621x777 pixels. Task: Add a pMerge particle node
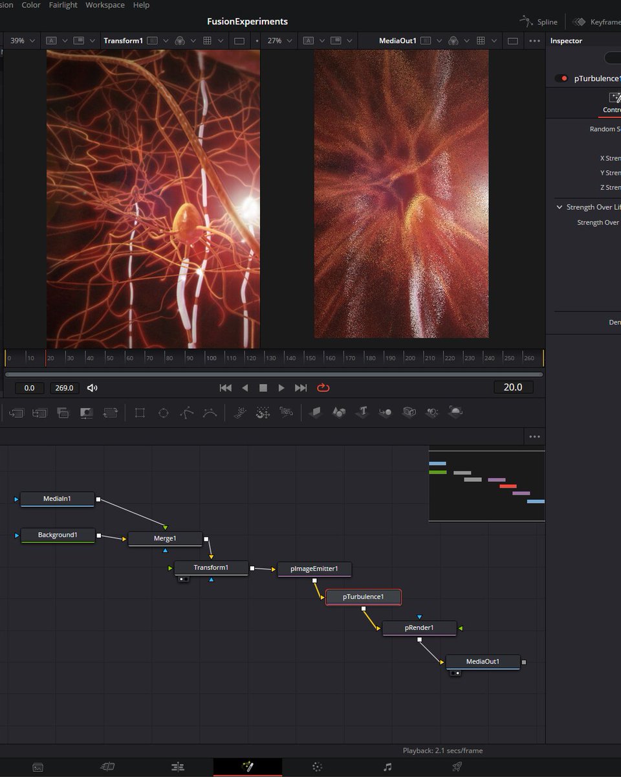pos(263,412)
